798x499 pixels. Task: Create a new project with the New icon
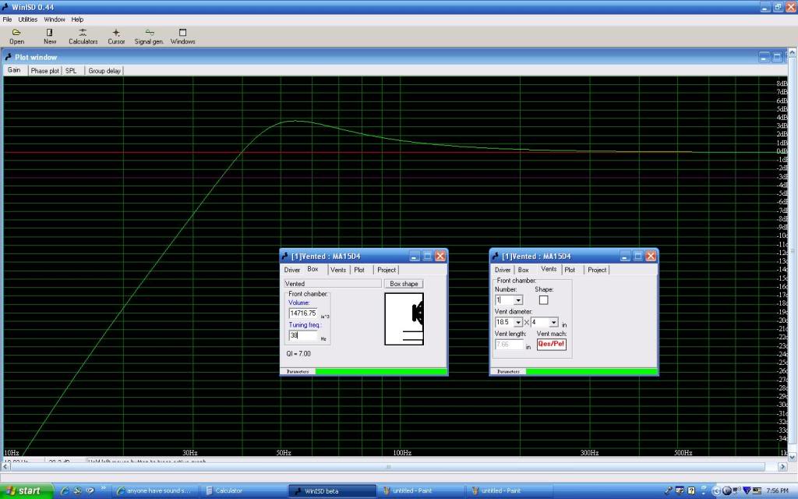pos(50,36)
